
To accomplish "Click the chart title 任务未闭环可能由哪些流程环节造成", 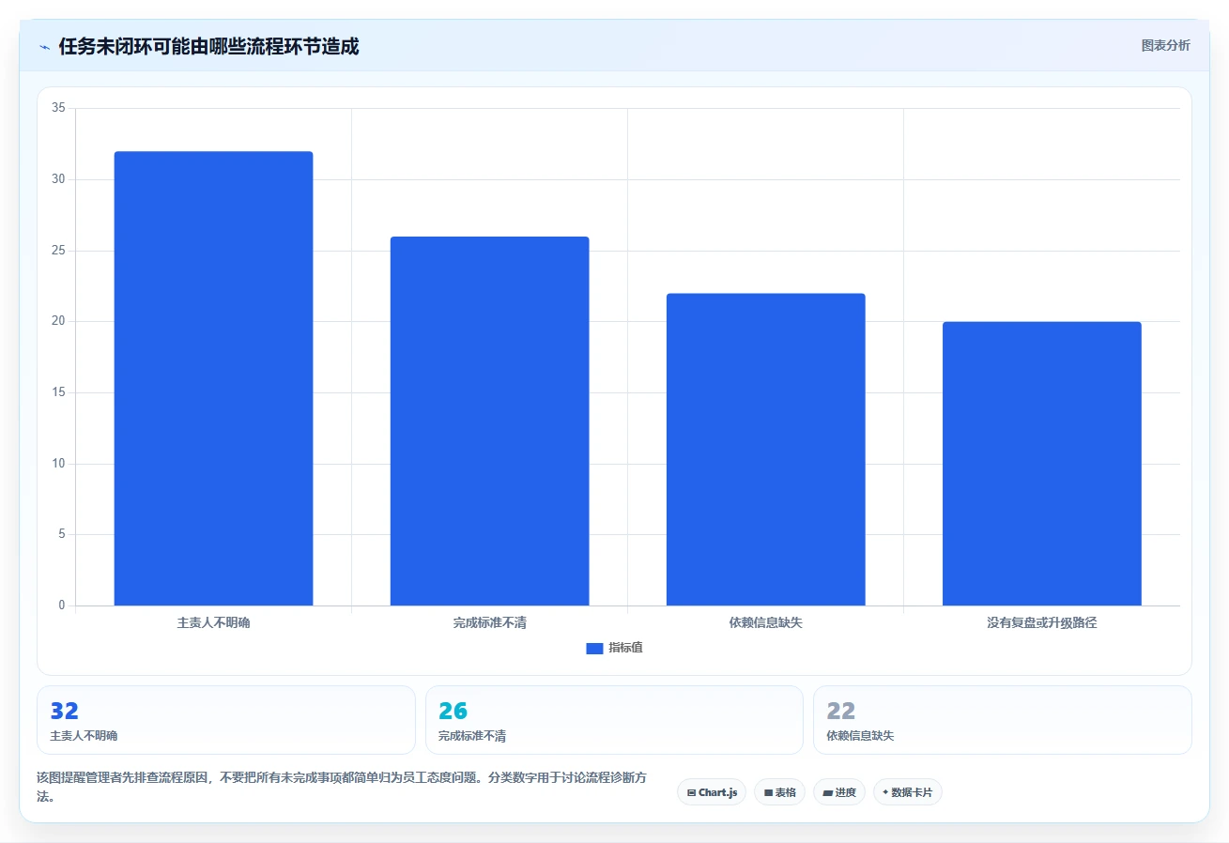I will pyautogui.click(x=208, y=46).
